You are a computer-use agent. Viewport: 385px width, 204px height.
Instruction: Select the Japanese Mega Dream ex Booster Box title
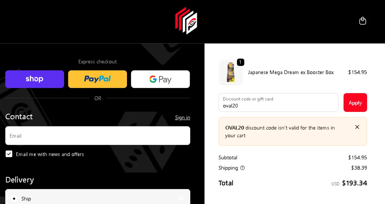[291, 72]
